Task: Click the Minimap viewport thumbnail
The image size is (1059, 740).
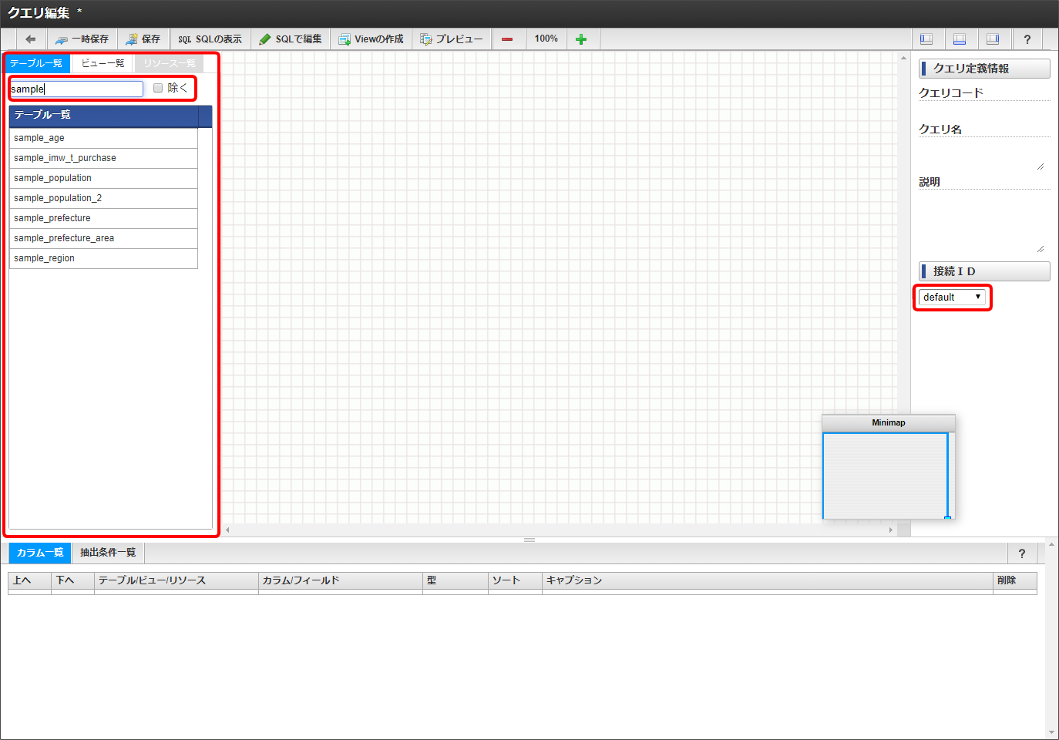Action: 886,476
